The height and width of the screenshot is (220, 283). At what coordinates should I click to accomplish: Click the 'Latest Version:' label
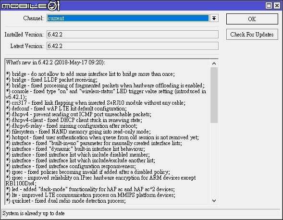click(x=27, y=46)
